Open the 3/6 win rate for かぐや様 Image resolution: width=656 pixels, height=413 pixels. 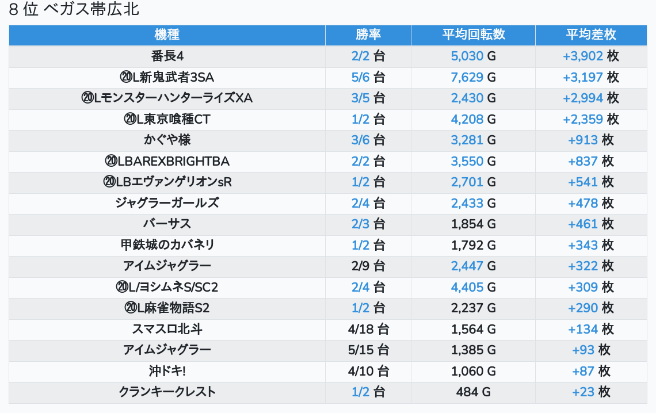360,140
